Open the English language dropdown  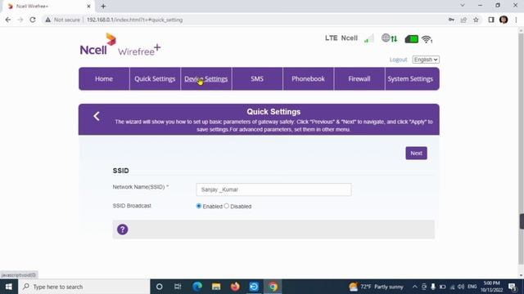click(426, 60)
